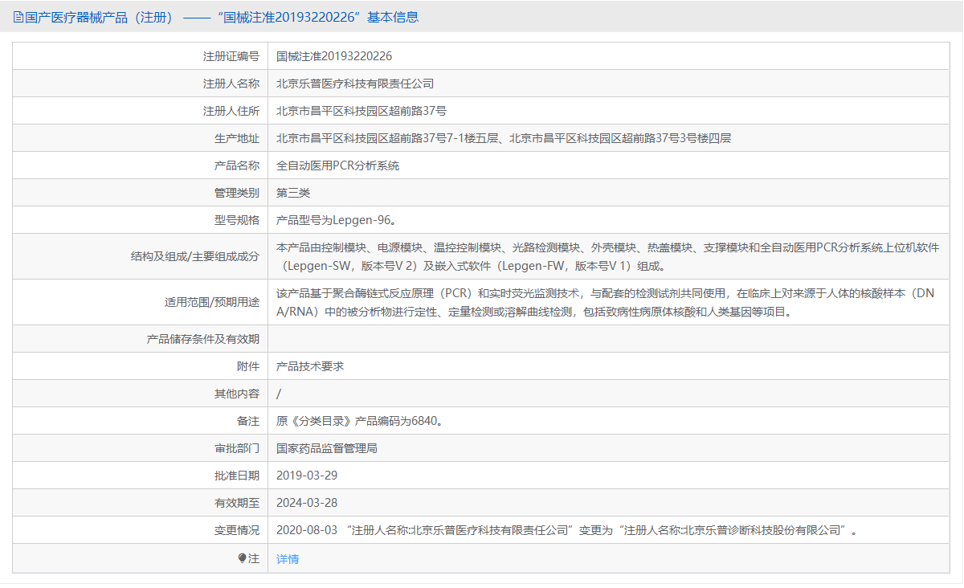Click the 生产地址 row label
Screen dimensions: 964x588
(237, 138)
